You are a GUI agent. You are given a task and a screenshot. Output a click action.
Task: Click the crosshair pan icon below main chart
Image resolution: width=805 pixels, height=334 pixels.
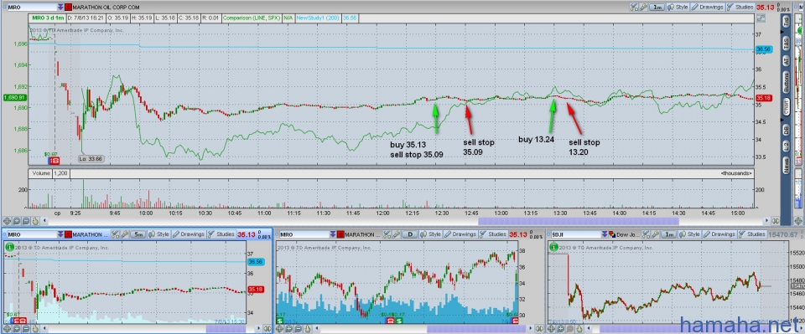click(8, 221)
